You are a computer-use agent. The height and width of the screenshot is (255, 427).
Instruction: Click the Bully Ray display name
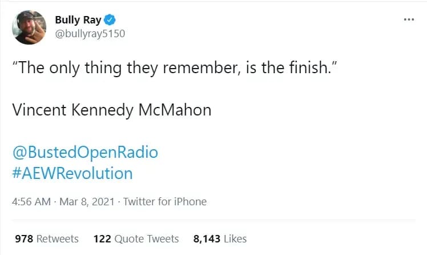coord(78,20)
